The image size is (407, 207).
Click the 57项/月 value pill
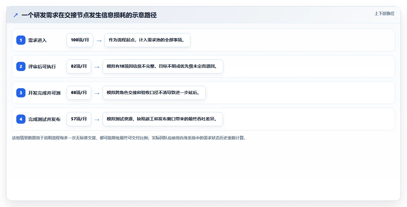(79, 119)
